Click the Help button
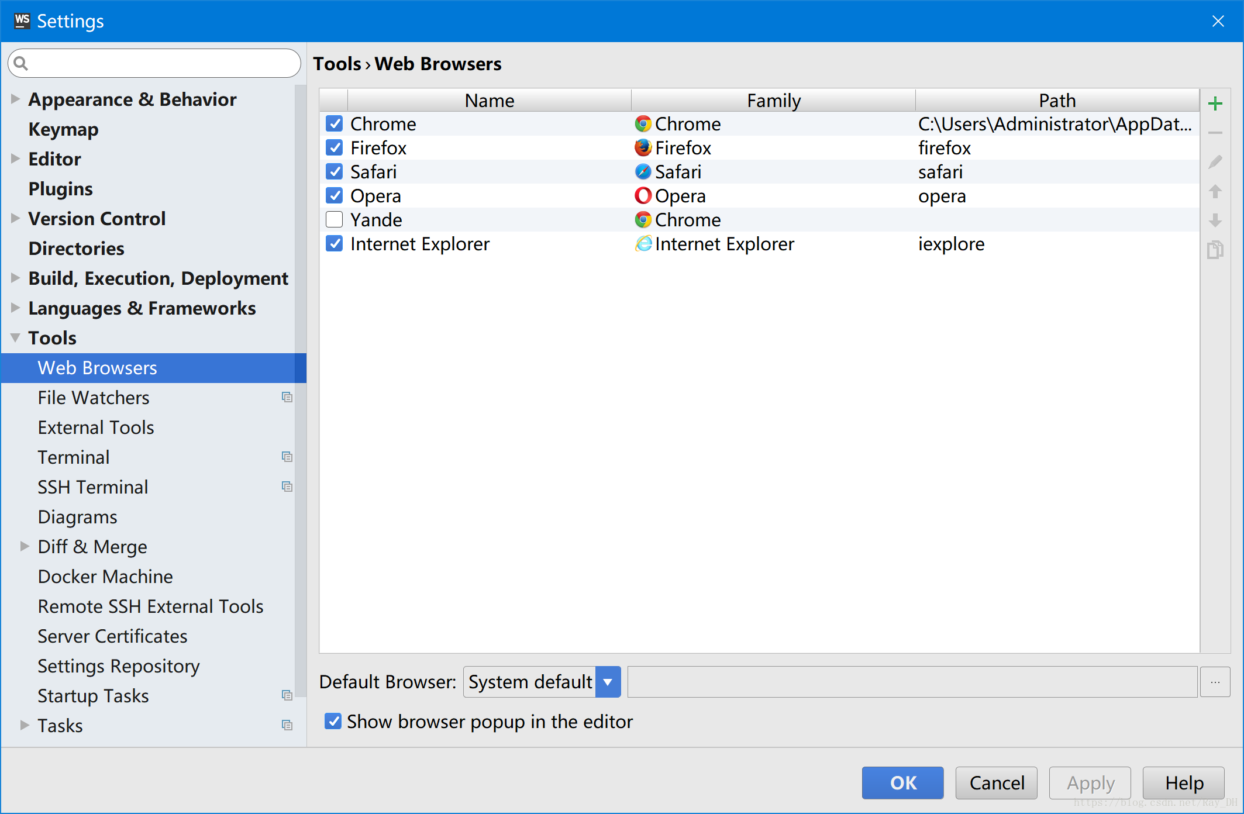This screenshot has width=1244, height=814. [x=1184, y=783]
